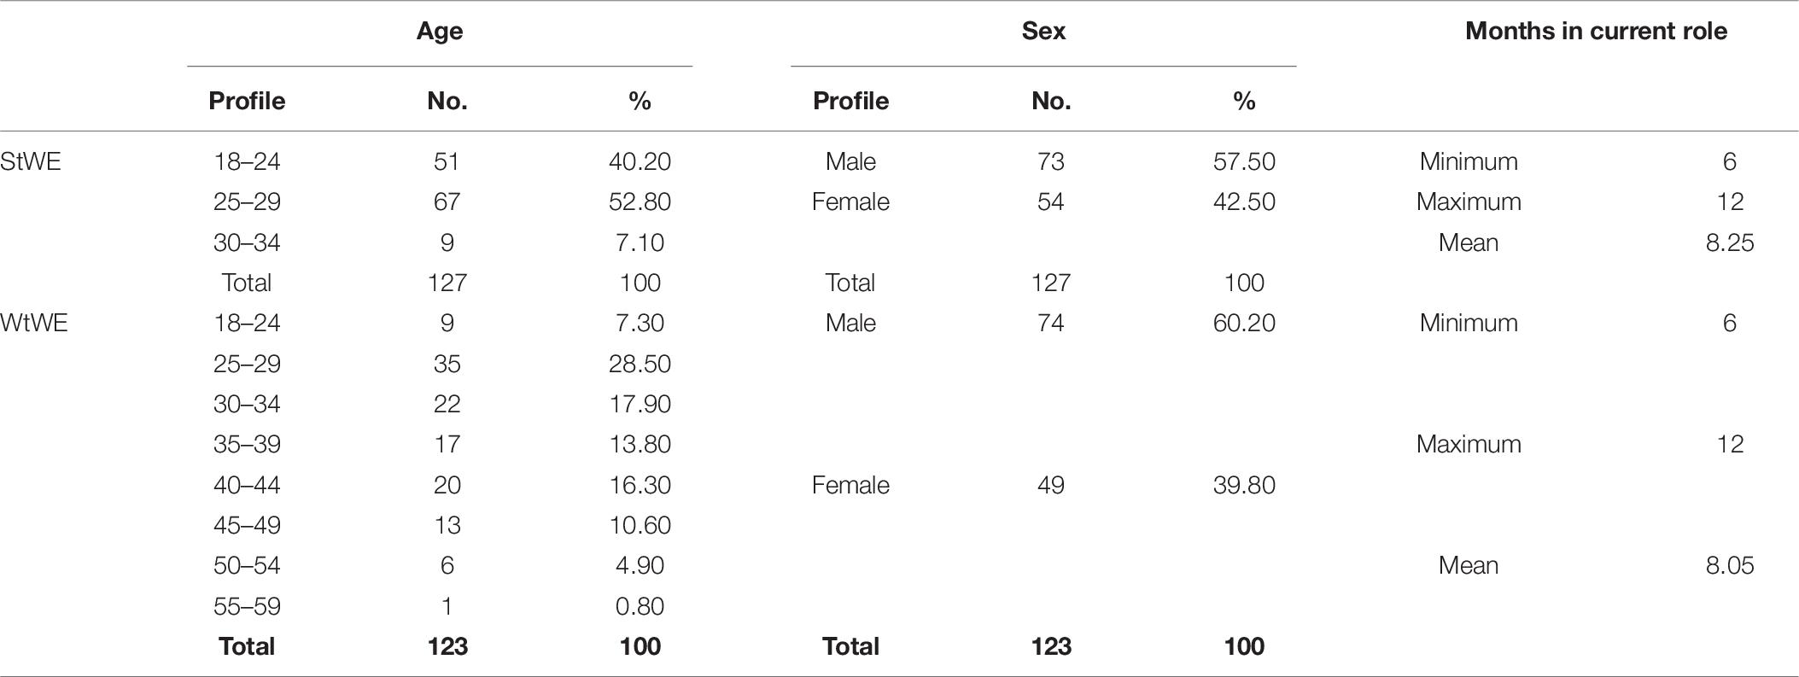Click the mean value 8.05

(x=1730, y=565)
